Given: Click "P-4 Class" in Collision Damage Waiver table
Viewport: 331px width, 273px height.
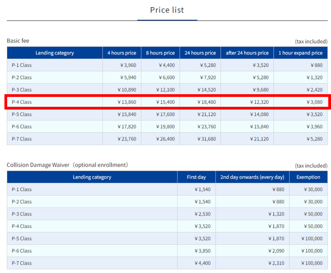Looking at the screenshot, I should [22, 226].
